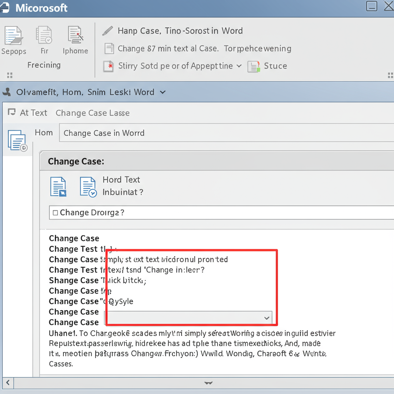
Task: Click the bold Change Case link in the list
Action: point(74,238)
